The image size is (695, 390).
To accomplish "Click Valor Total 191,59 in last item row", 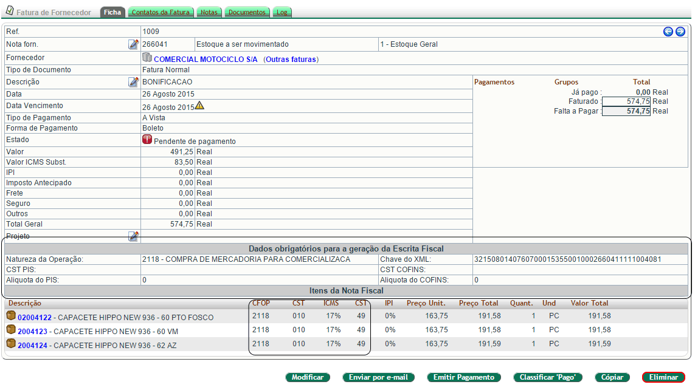I will 600,343.
